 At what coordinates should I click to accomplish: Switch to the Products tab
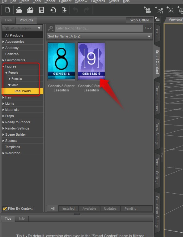[x=26, y=20]
